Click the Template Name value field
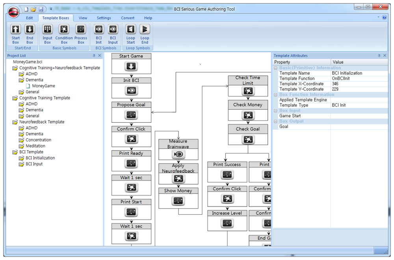394x260 pixels. 359,73
